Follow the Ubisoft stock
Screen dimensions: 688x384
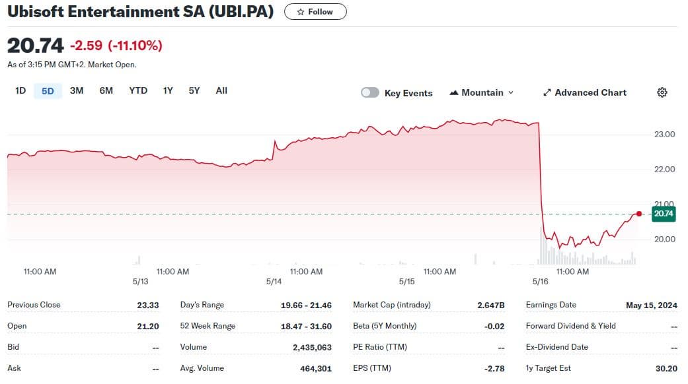click(x=315, y=12)
